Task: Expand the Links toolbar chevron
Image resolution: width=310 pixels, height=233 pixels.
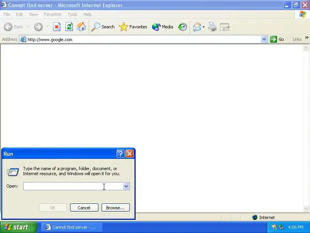Action: pos(307,38)
